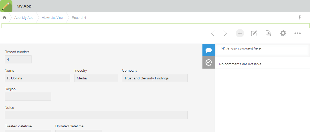Image resolution: width=310 pixels, height=132 pixels.
Task: Click the My App pencil logo
Action: pos(6,6)
